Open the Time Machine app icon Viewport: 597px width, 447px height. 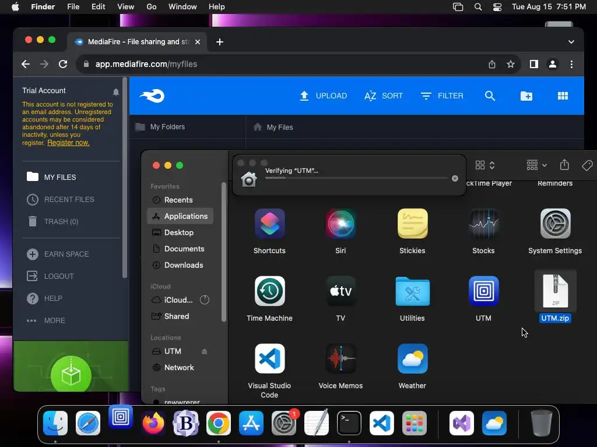pos(269,291)
